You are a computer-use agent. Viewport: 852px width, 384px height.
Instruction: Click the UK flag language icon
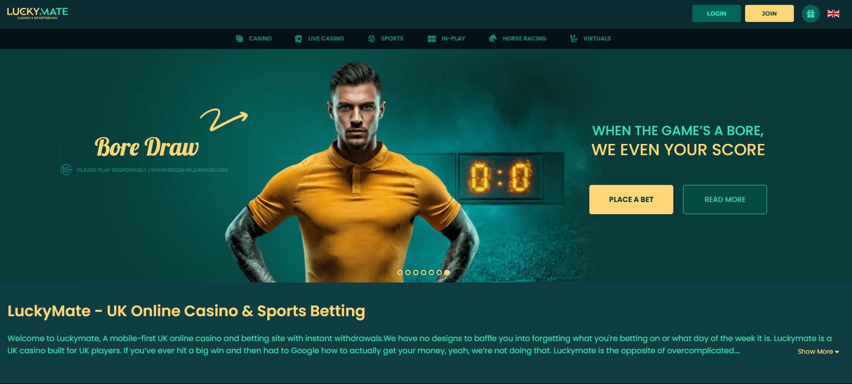point(833,14)
